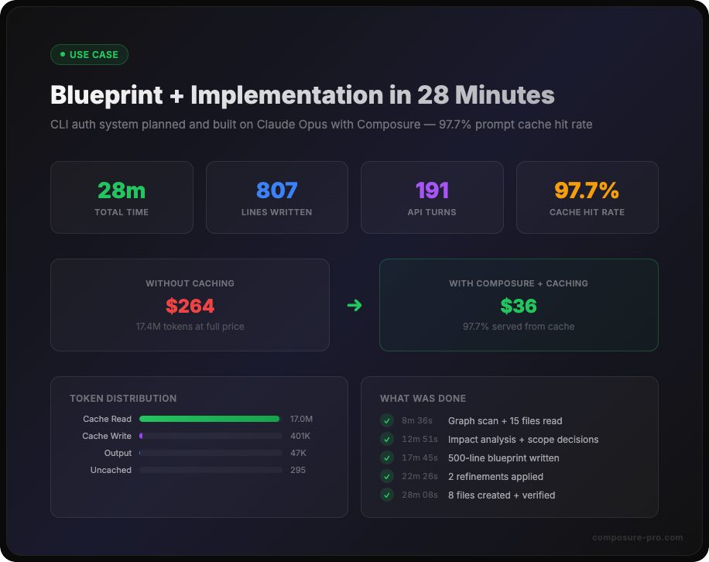Image resolution: width=709 pixels, height=562 pixels.
Task: Open the composure-pro.com link
Action: [x=637, y=537]
